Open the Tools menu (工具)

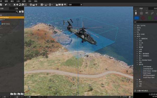[x=18, y=1]
